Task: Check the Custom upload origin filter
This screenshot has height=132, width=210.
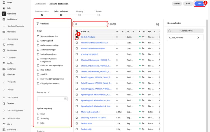Action: 38,41
